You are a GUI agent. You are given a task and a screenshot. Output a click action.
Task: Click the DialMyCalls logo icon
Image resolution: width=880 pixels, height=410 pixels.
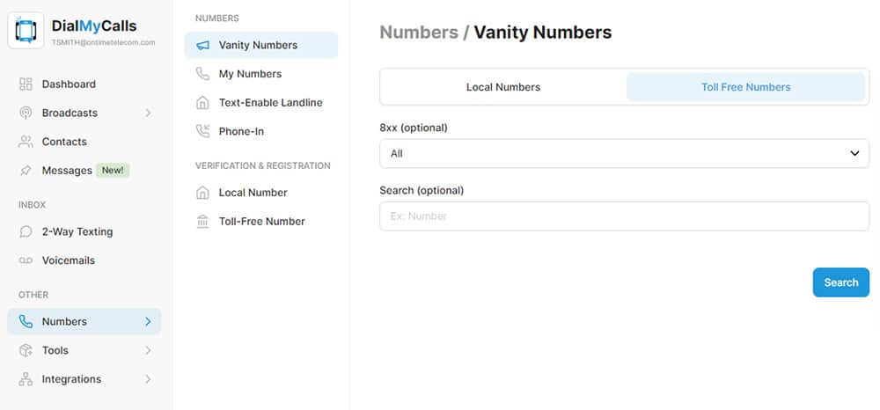pyautogui.click(x=25, y=31)
